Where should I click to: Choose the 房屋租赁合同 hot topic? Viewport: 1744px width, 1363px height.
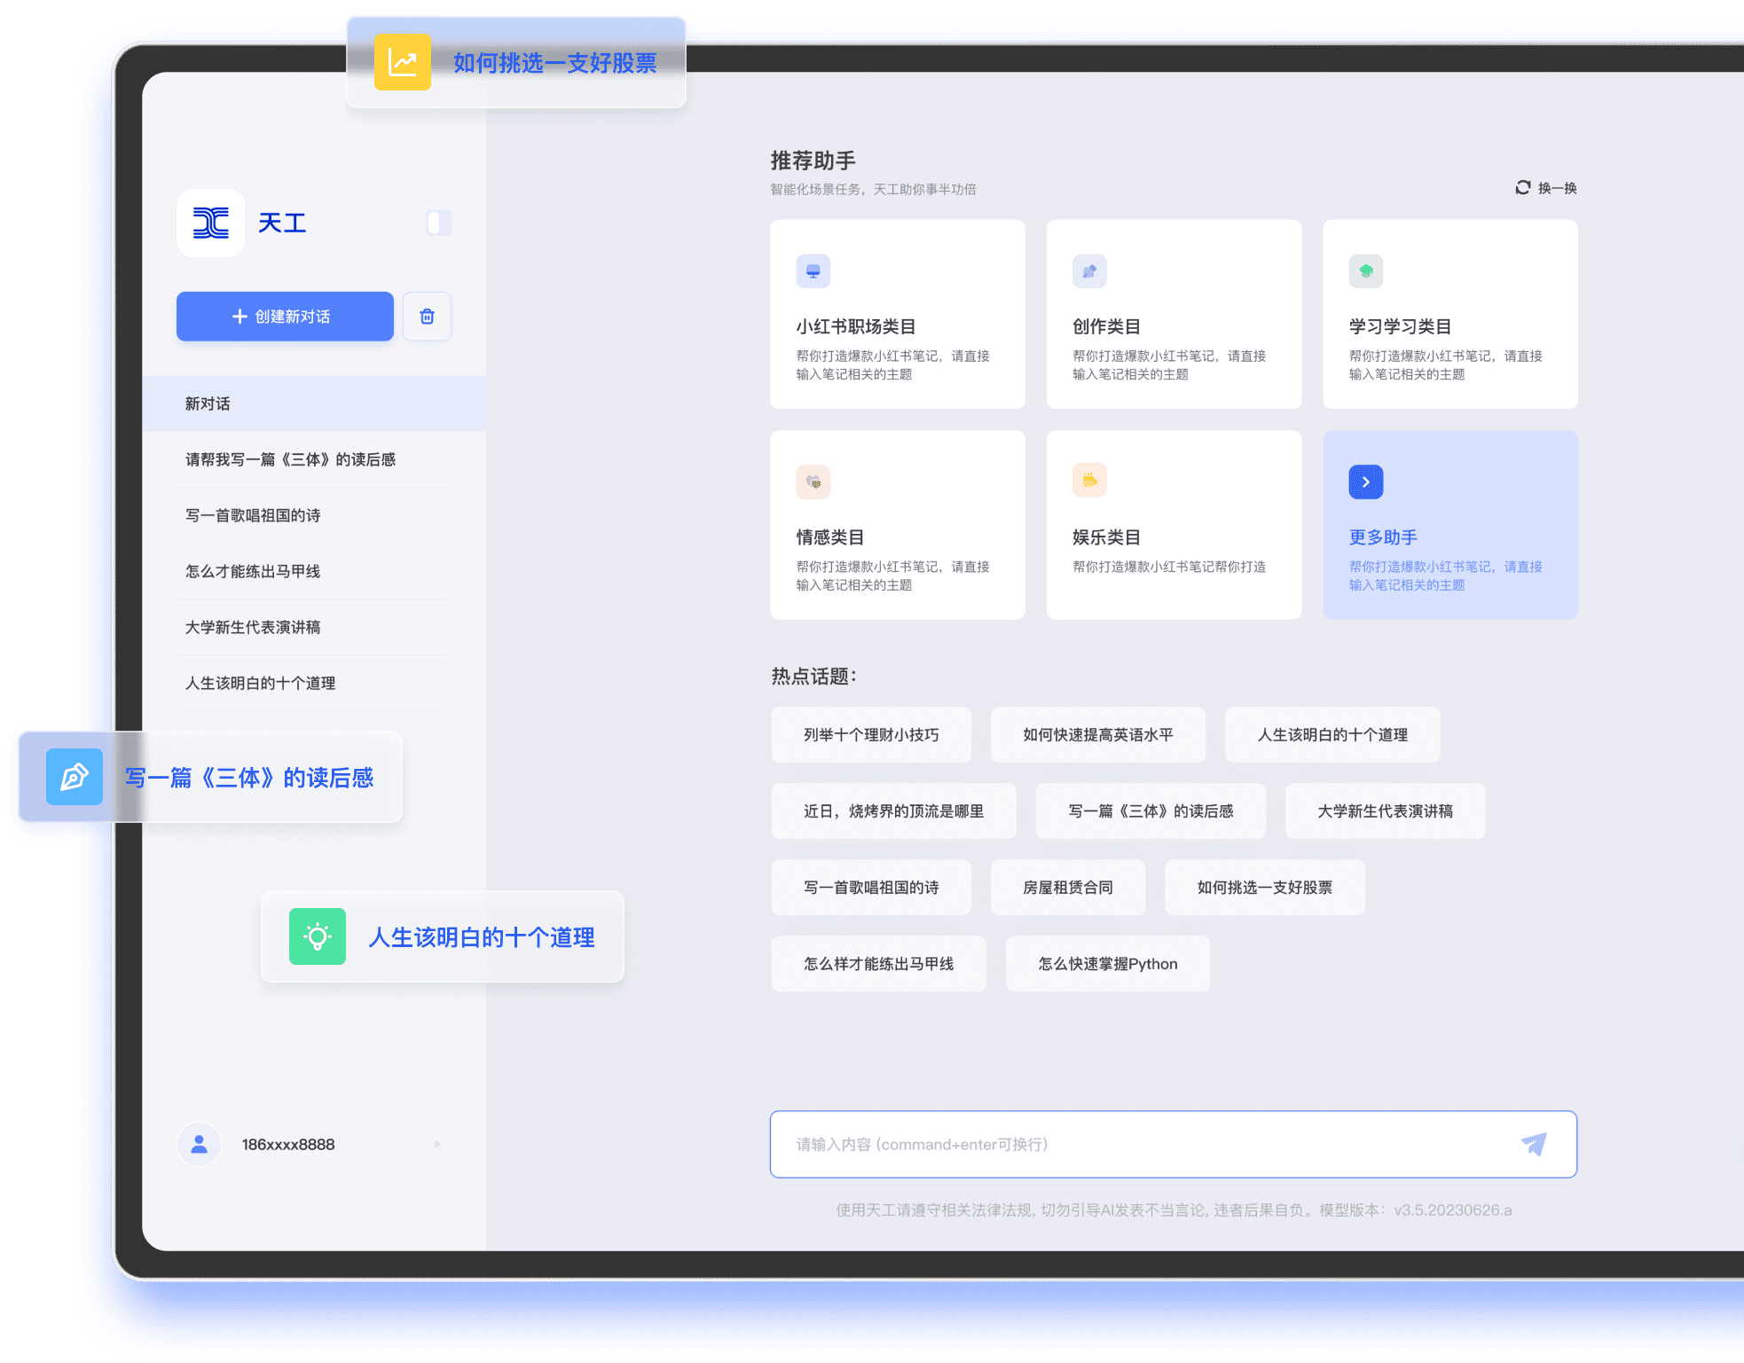point(1067,887)
